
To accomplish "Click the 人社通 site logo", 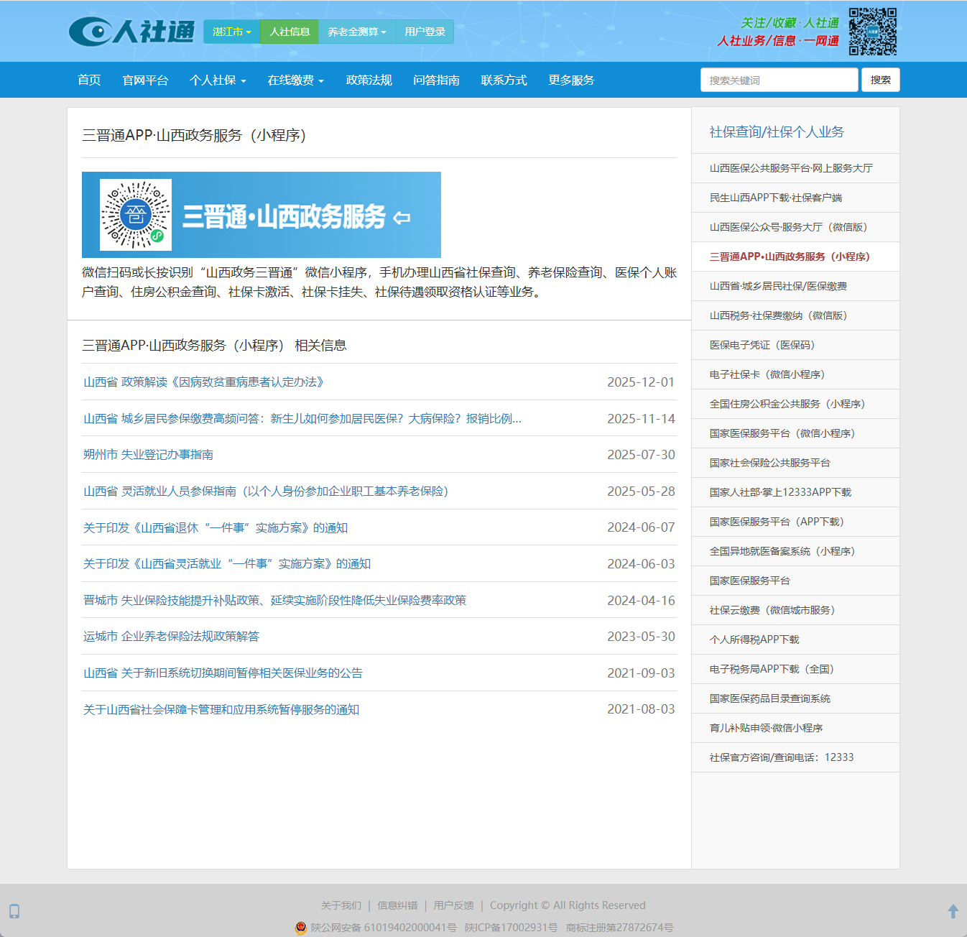I will click(131, 32).
